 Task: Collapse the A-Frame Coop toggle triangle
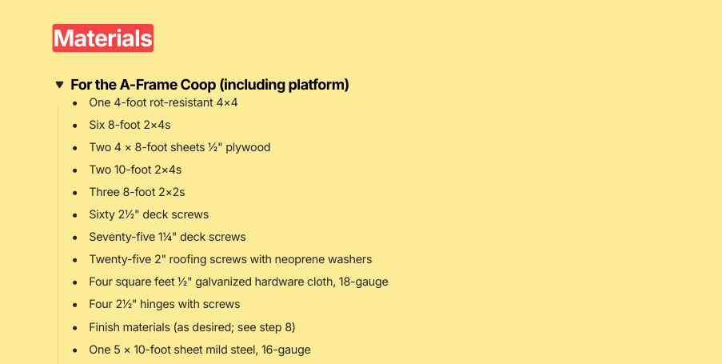(60, 84)
